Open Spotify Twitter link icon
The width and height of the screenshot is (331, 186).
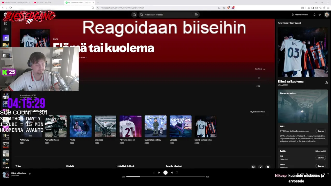tap(261, 167)
